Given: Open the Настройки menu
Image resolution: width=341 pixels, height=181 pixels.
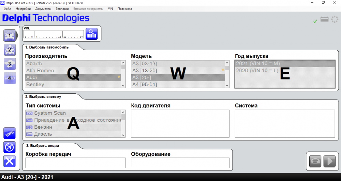Looking at the screenshot, I should (x=23, y=9).
